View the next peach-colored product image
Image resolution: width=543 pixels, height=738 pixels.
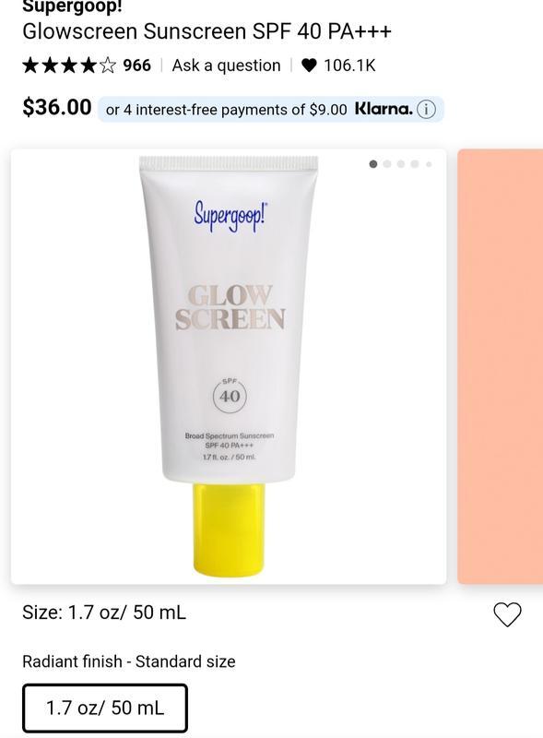tap(501, 366)
